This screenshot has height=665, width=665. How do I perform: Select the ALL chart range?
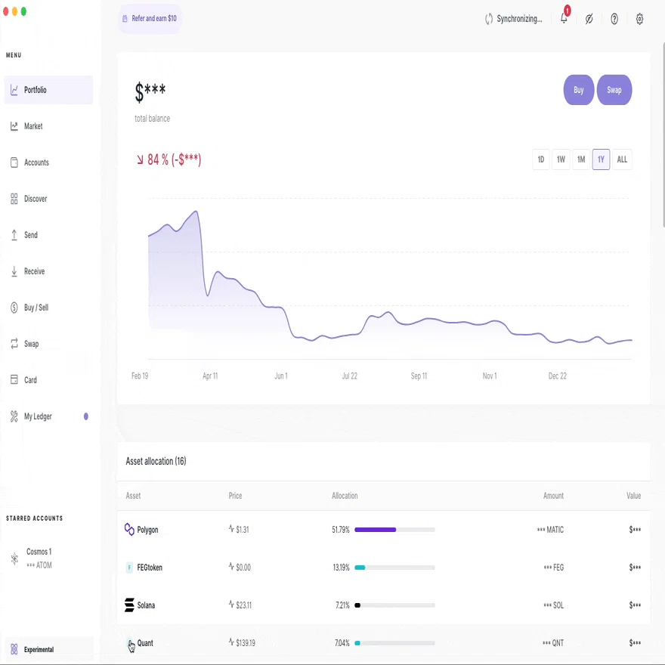pyautogui.click(x=622, y=159)
